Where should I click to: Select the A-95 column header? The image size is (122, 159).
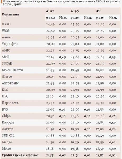[75, 11]
